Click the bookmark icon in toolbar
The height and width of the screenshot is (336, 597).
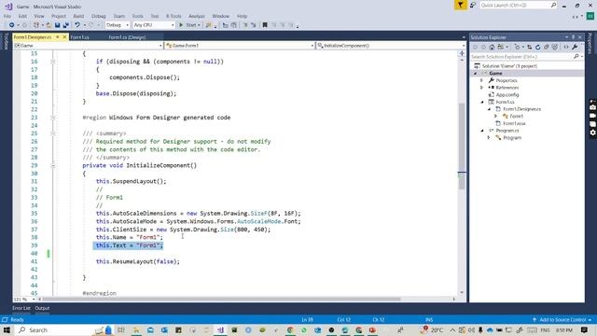tap(265, 25)
